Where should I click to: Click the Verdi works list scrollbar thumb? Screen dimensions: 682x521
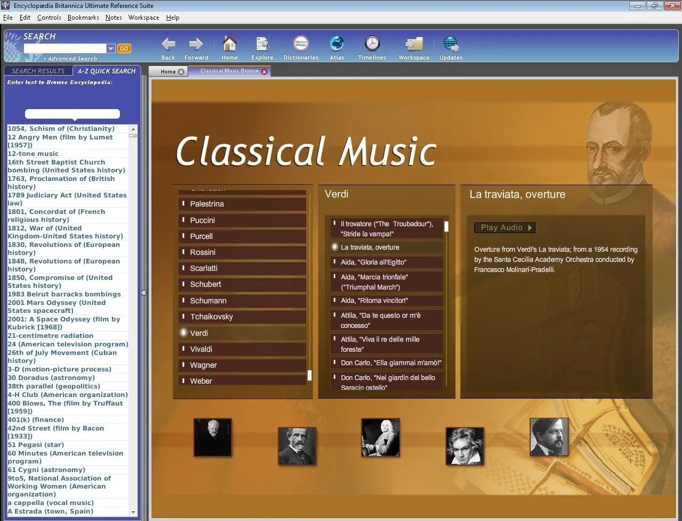446,227
